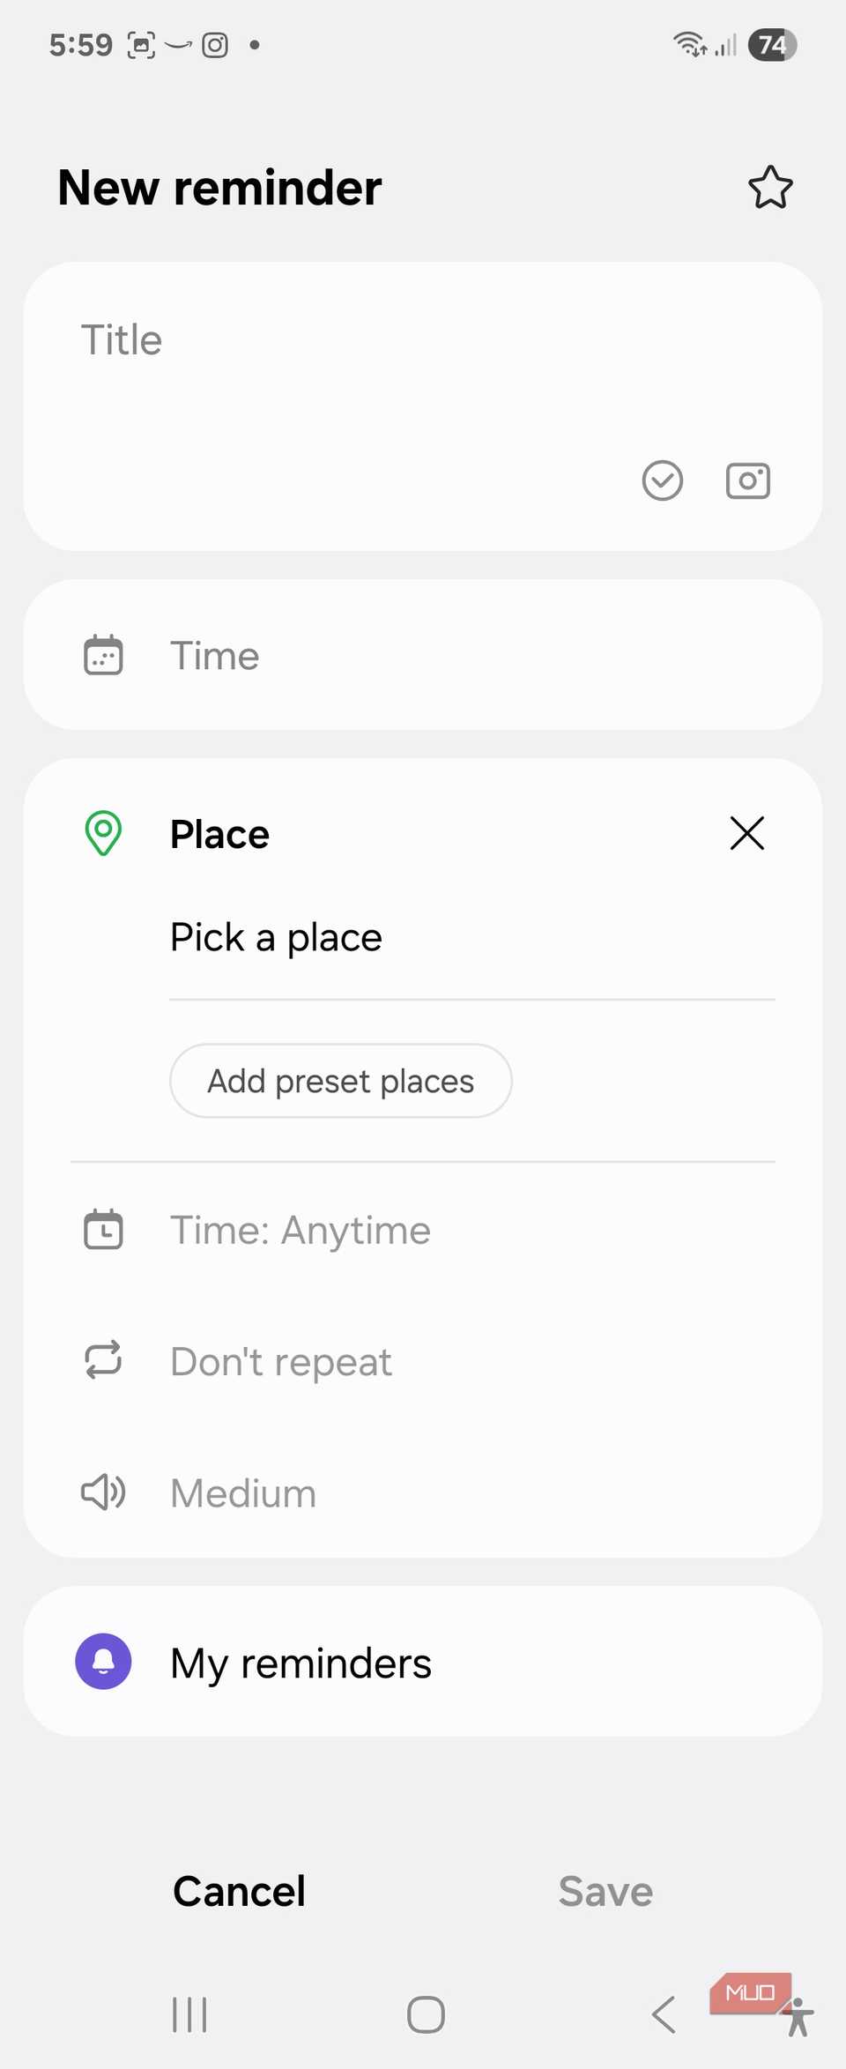
Task: Choose the My reminders category
Action: pyautogui.click(x=423, y=1663)
